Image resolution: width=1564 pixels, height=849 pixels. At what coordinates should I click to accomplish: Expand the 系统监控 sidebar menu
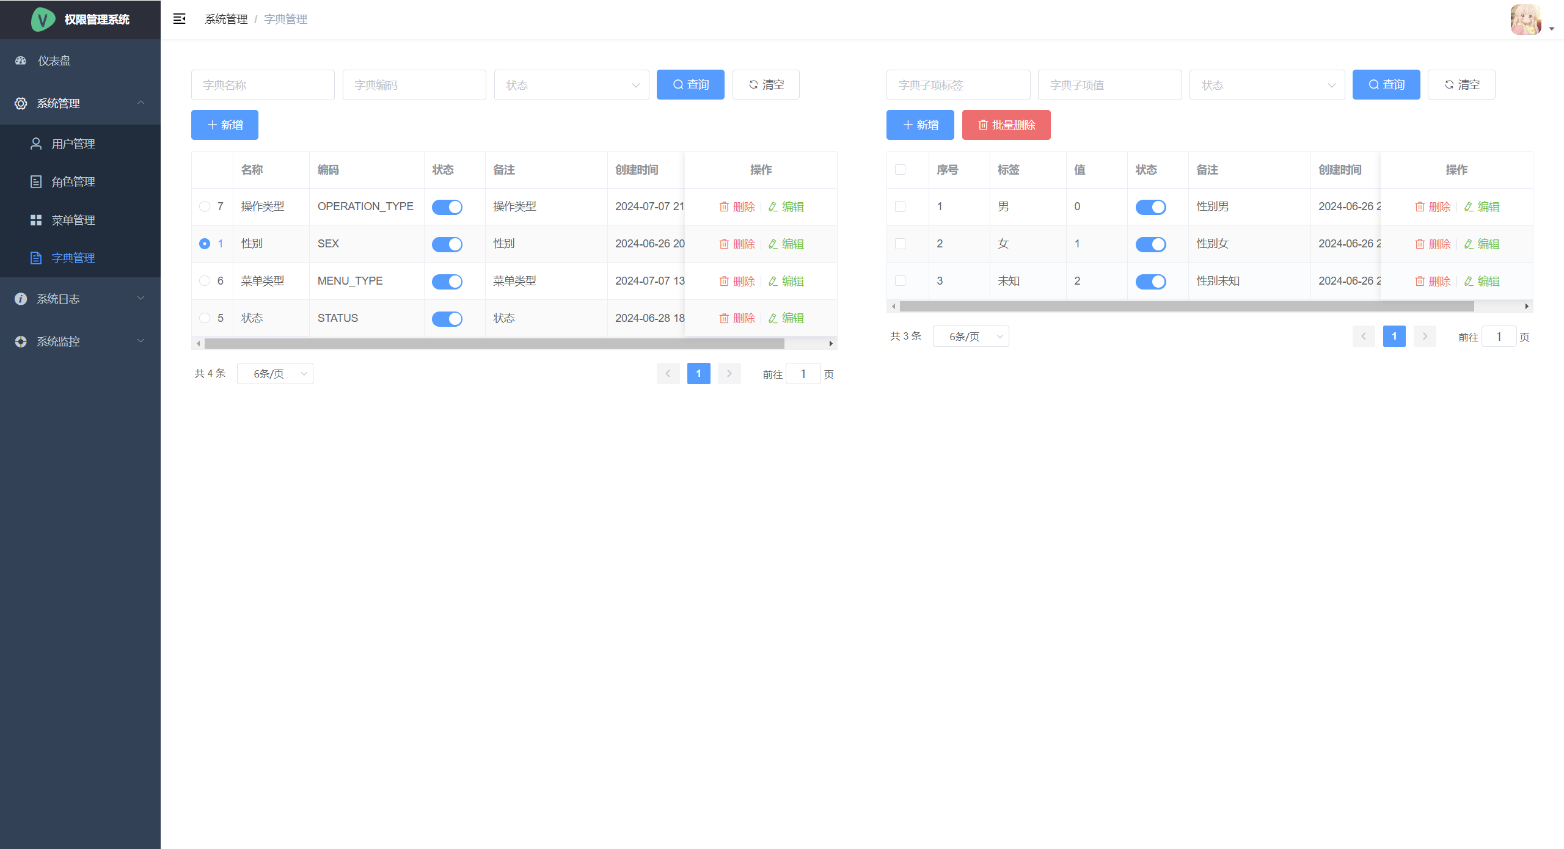point(80,341)
